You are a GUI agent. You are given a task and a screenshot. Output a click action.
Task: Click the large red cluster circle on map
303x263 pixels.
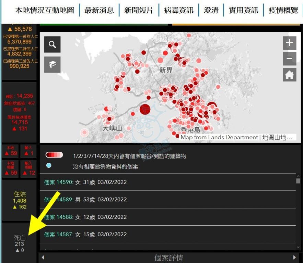pos(145,110)
